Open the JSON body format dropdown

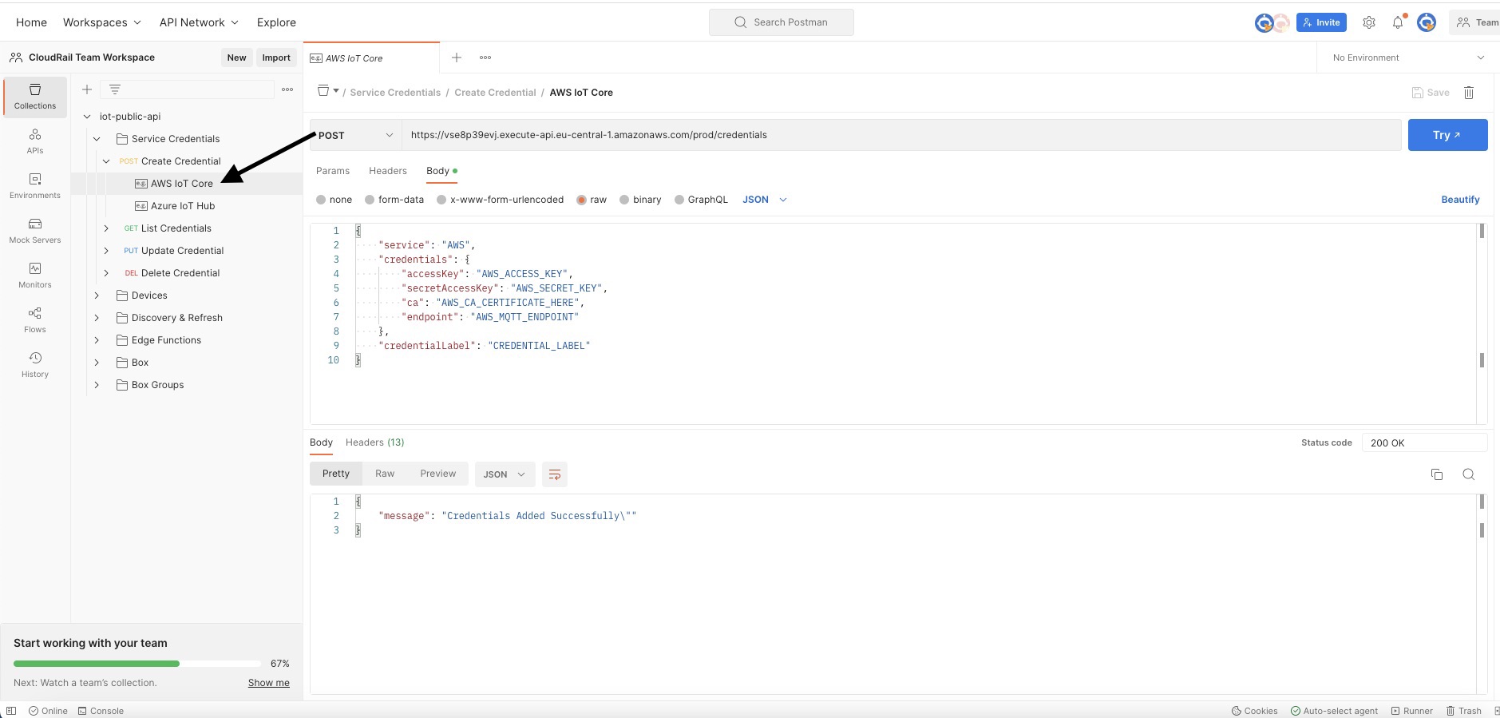[764, 200]
